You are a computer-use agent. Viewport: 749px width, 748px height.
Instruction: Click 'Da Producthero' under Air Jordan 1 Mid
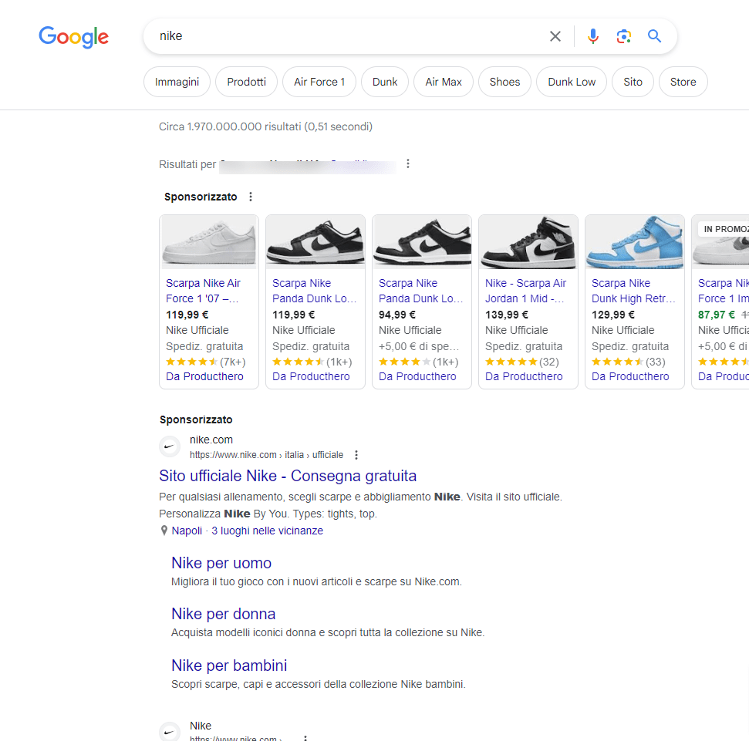524,376
